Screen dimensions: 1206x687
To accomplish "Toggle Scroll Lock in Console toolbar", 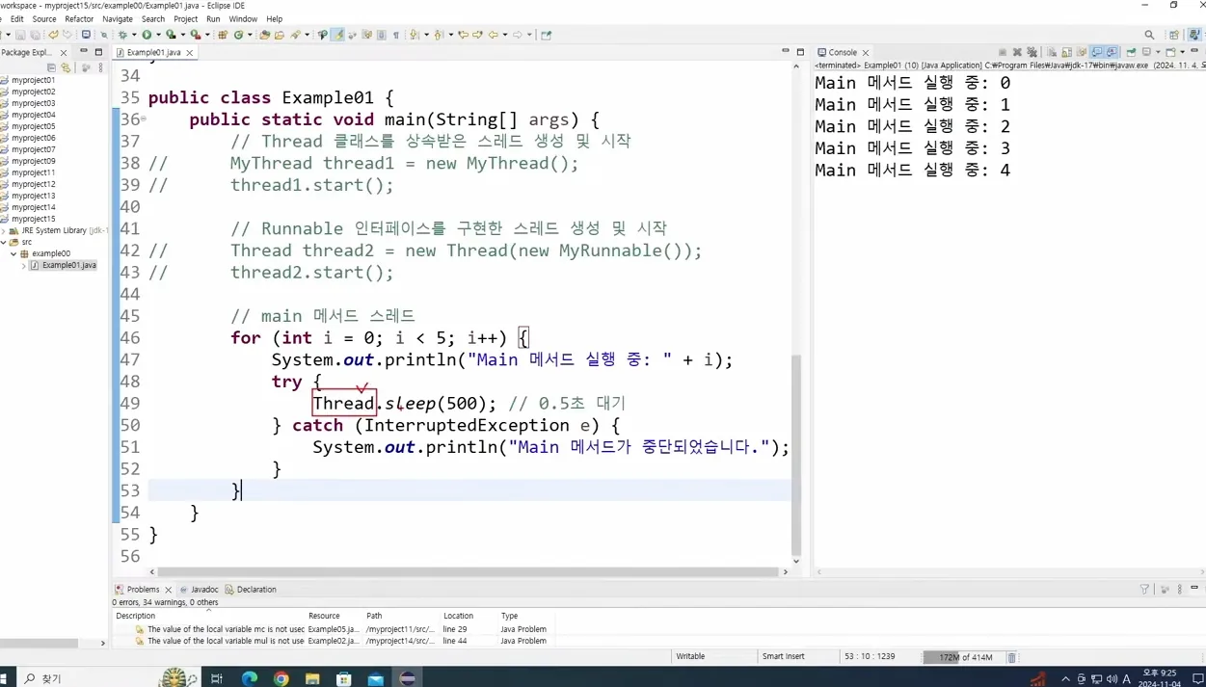I will 1066,52.
